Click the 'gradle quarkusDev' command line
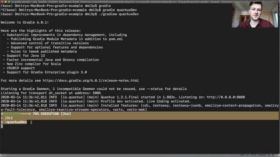Image resolution: width=280 pixels, height=157 pixels. pos(69,10)
